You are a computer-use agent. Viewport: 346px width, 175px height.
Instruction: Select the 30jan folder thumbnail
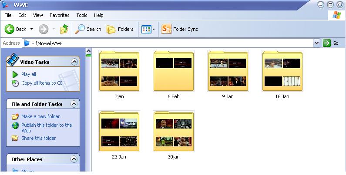(x=174, y=131)
